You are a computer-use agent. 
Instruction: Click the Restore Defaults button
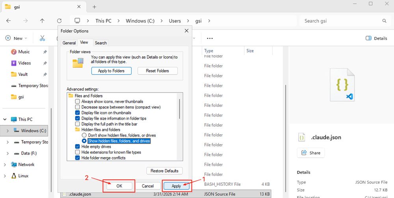coord(164,171)
